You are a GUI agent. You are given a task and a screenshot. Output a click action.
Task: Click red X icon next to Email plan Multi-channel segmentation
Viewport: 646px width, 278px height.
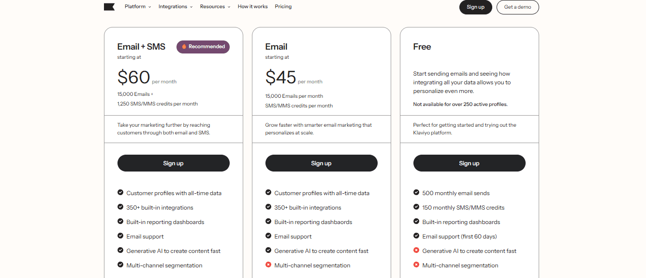268,265
